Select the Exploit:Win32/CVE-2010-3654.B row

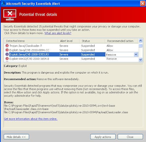coord(71,59)
